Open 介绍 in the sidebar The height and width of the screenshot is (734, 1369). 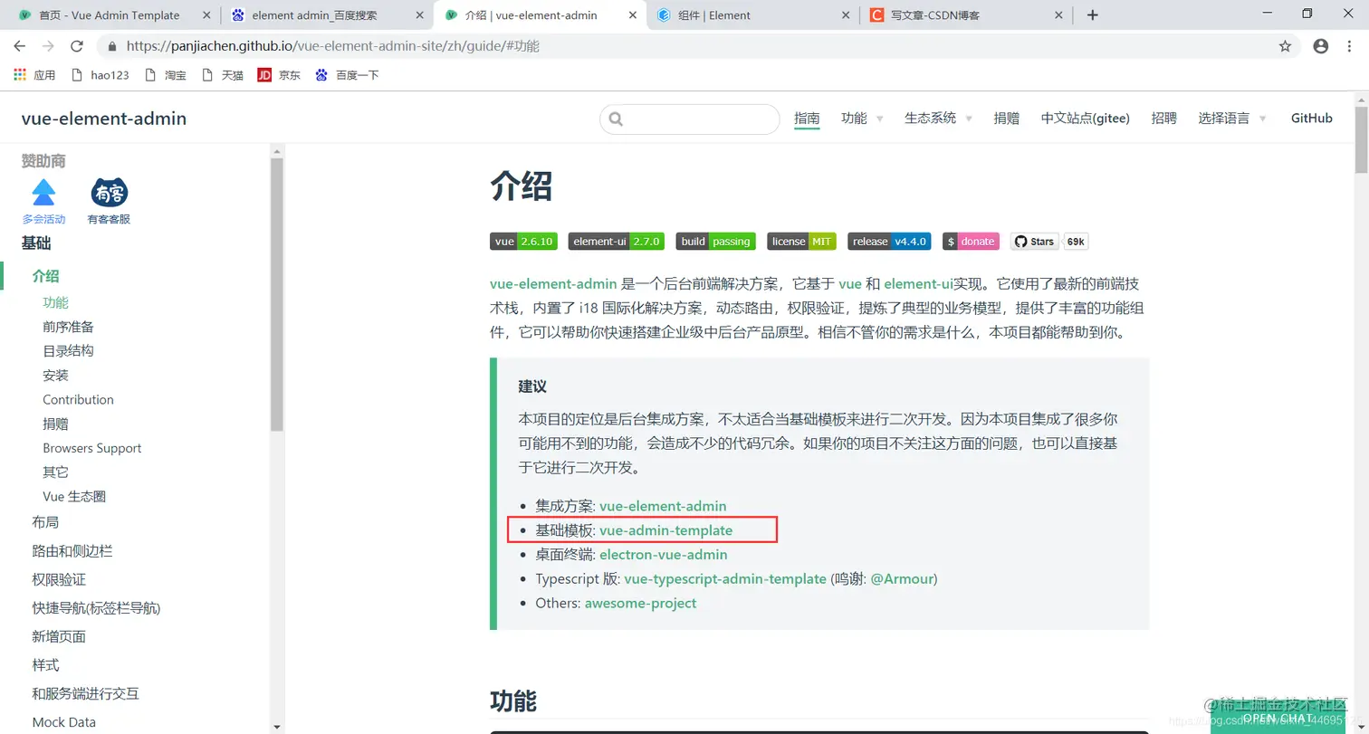45,276
